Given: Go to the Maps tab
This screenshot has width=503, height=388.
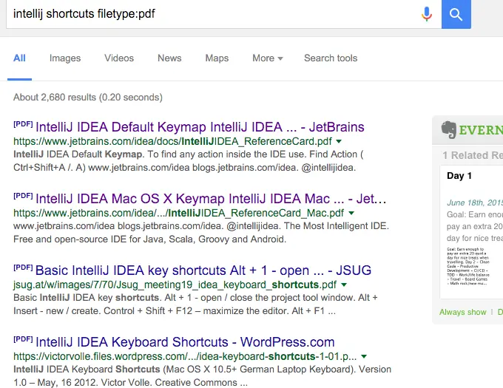Looking at the screenshot, I should pos(217,58).
